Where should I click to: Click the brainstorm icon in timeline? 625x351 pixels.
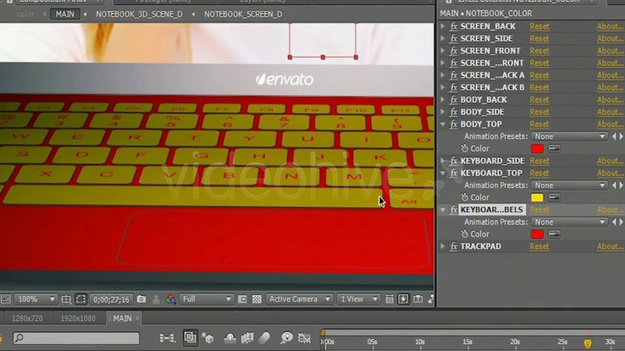coord(287,337)
